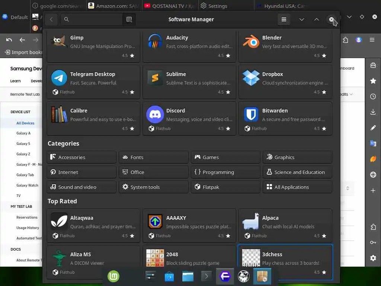Open the Dropbox app entry
The height and width of the screenshot is (286, 381).
coord(285,82)
